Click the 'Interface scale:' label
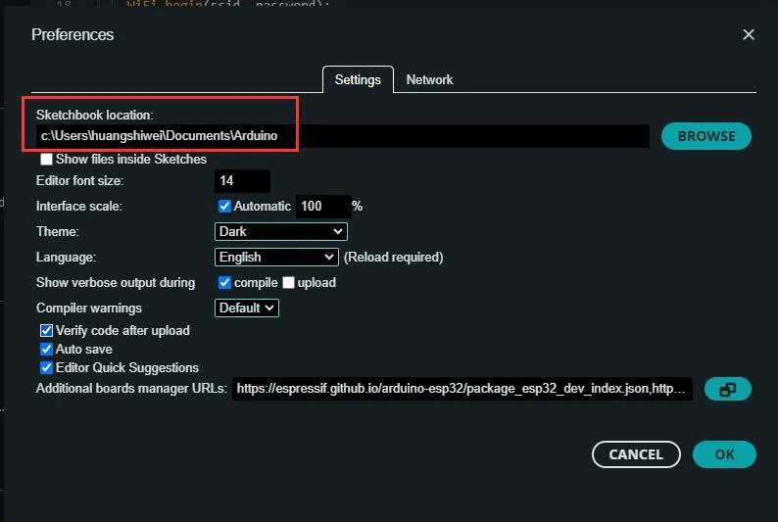Image resolution: width=778 pixels, height=522 pixels. click(x=79, y=207)
